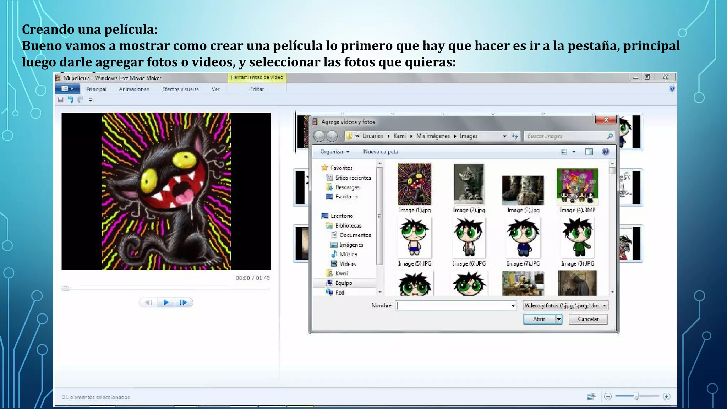The width and height of the screenshot is (727, 409).
Task: Select Equipo in navigation pane
Action: click(343, 283)
